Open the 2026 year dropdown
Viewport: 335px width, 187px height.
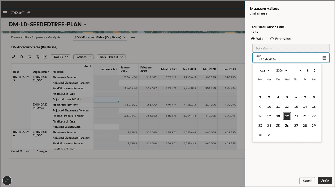(282, 71)
